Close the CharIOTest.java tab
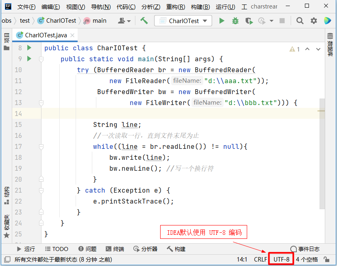The width and height of the screenshot is (337, 266). 72,35
